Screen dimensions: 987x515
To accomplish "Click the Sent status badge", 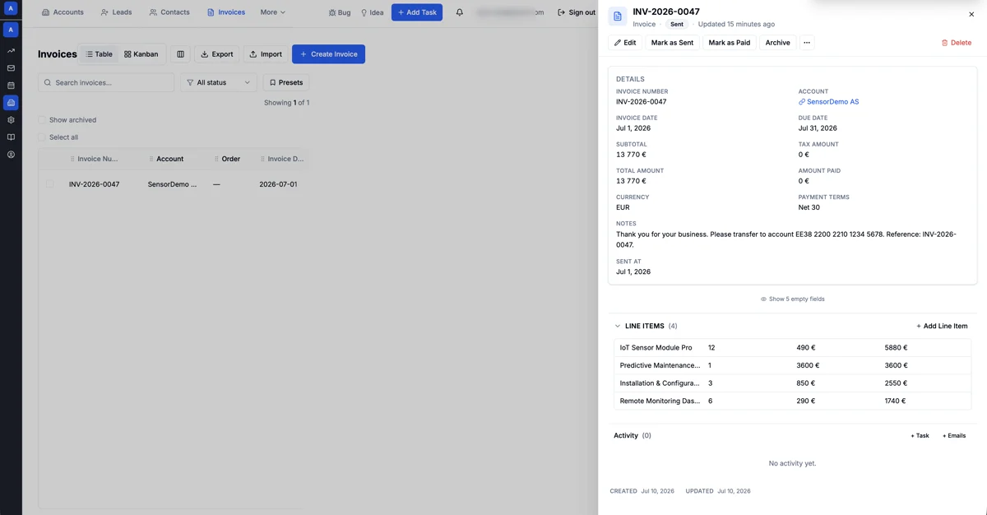I will pyautogui.click(x=677, y=25).
